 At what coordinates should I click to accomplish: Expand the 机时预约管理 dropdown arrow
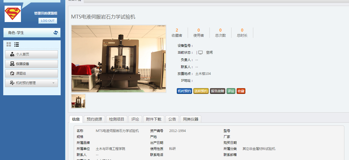coord(53,83)
